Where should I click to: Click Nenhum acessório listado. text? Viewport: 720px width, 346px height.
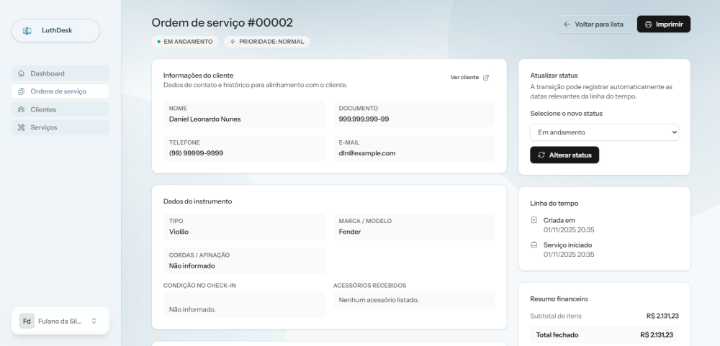[379, 300]
